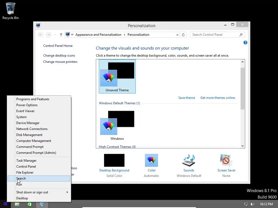Open Task Manager from the menu

click(x=39, y=160)
